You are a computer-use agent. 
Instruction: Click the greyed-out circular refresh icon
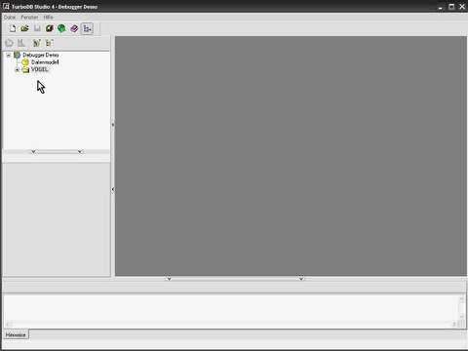coord(9,43)
